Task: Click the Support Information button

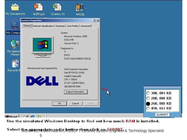Action: (x=76, y=92)
